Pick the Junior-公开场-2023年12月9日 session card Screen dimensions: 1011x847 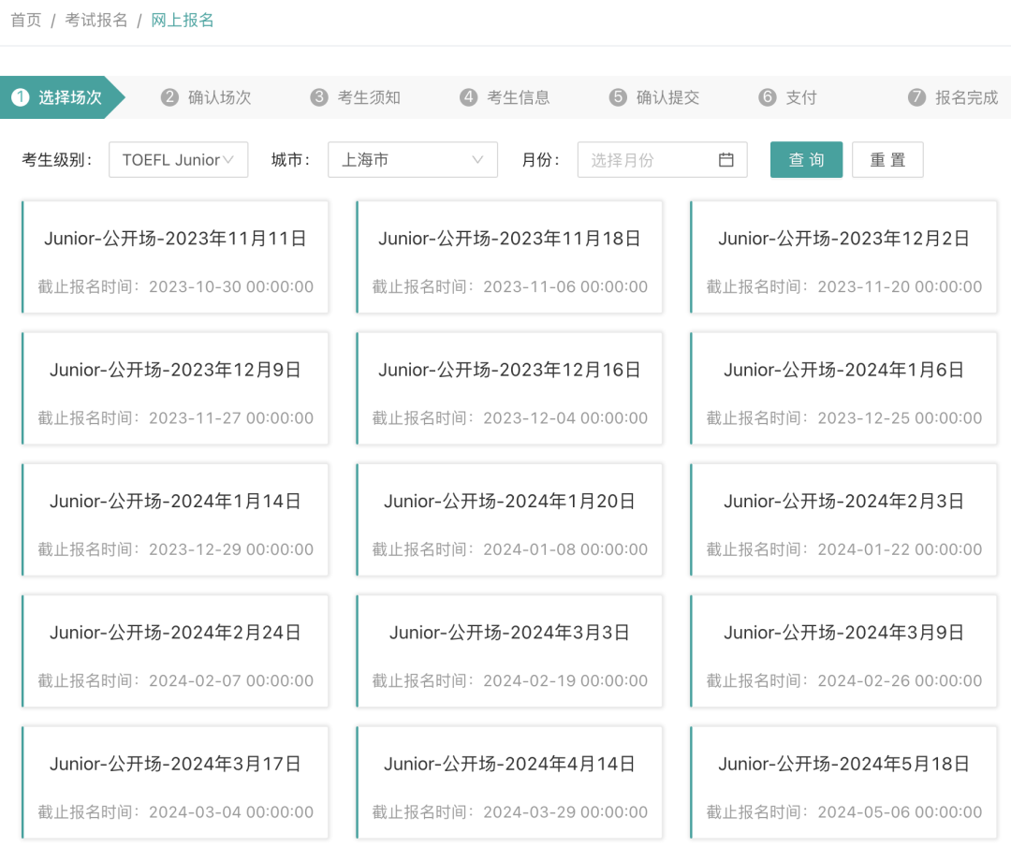(x=175, y=388)
